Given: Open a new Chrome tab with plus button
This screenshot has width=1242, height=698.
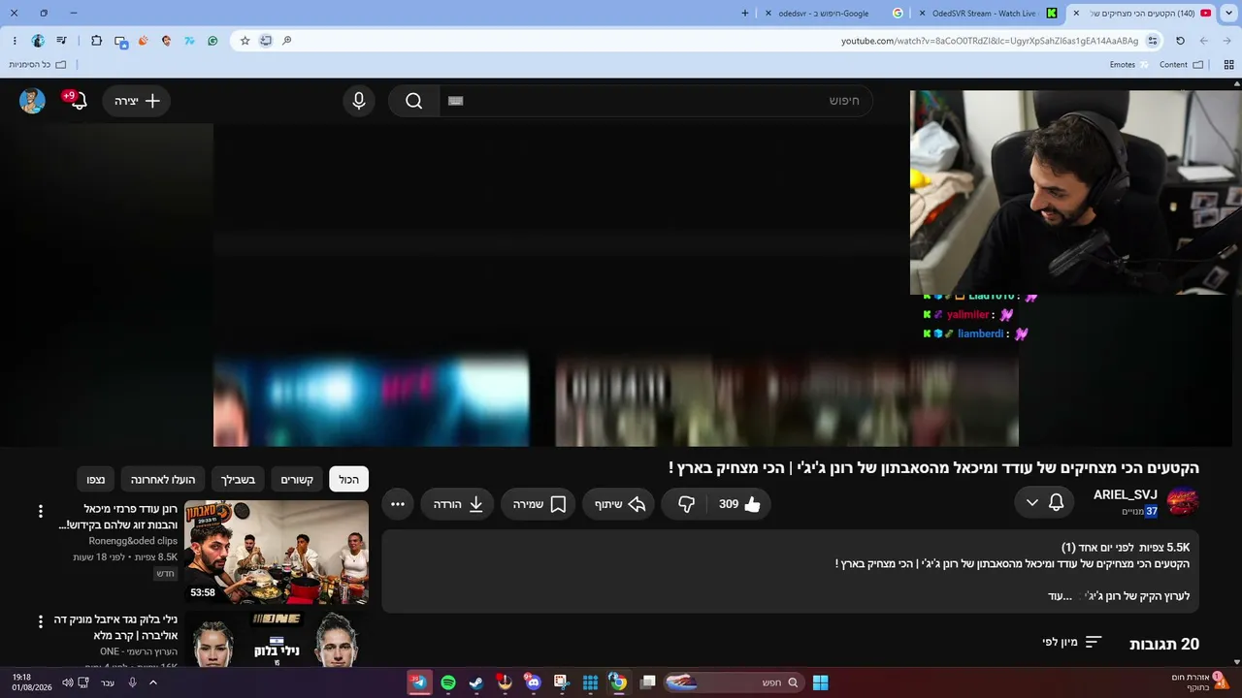Looking at the screenshot, I should click(745, 14).
